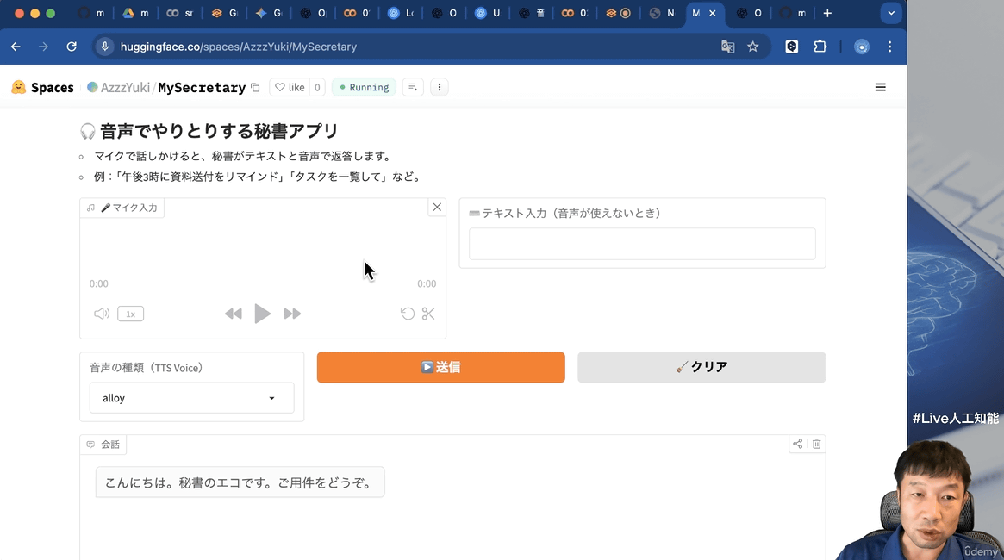Bookmark this page with the star
Screen dimensions: 1004x560
point(753,47)
